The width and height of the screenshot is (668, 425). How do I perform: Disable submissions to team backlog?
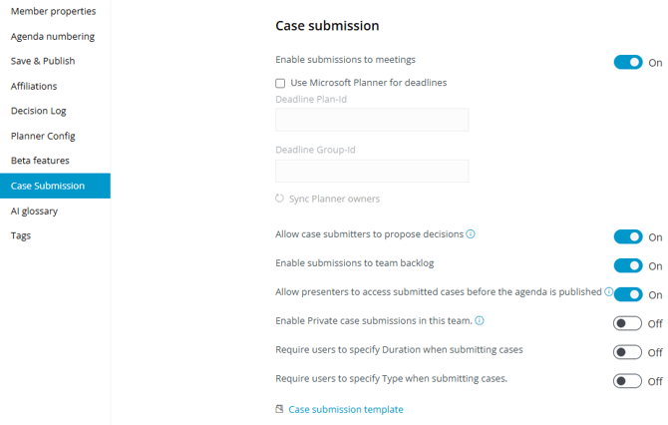[627, 265]
